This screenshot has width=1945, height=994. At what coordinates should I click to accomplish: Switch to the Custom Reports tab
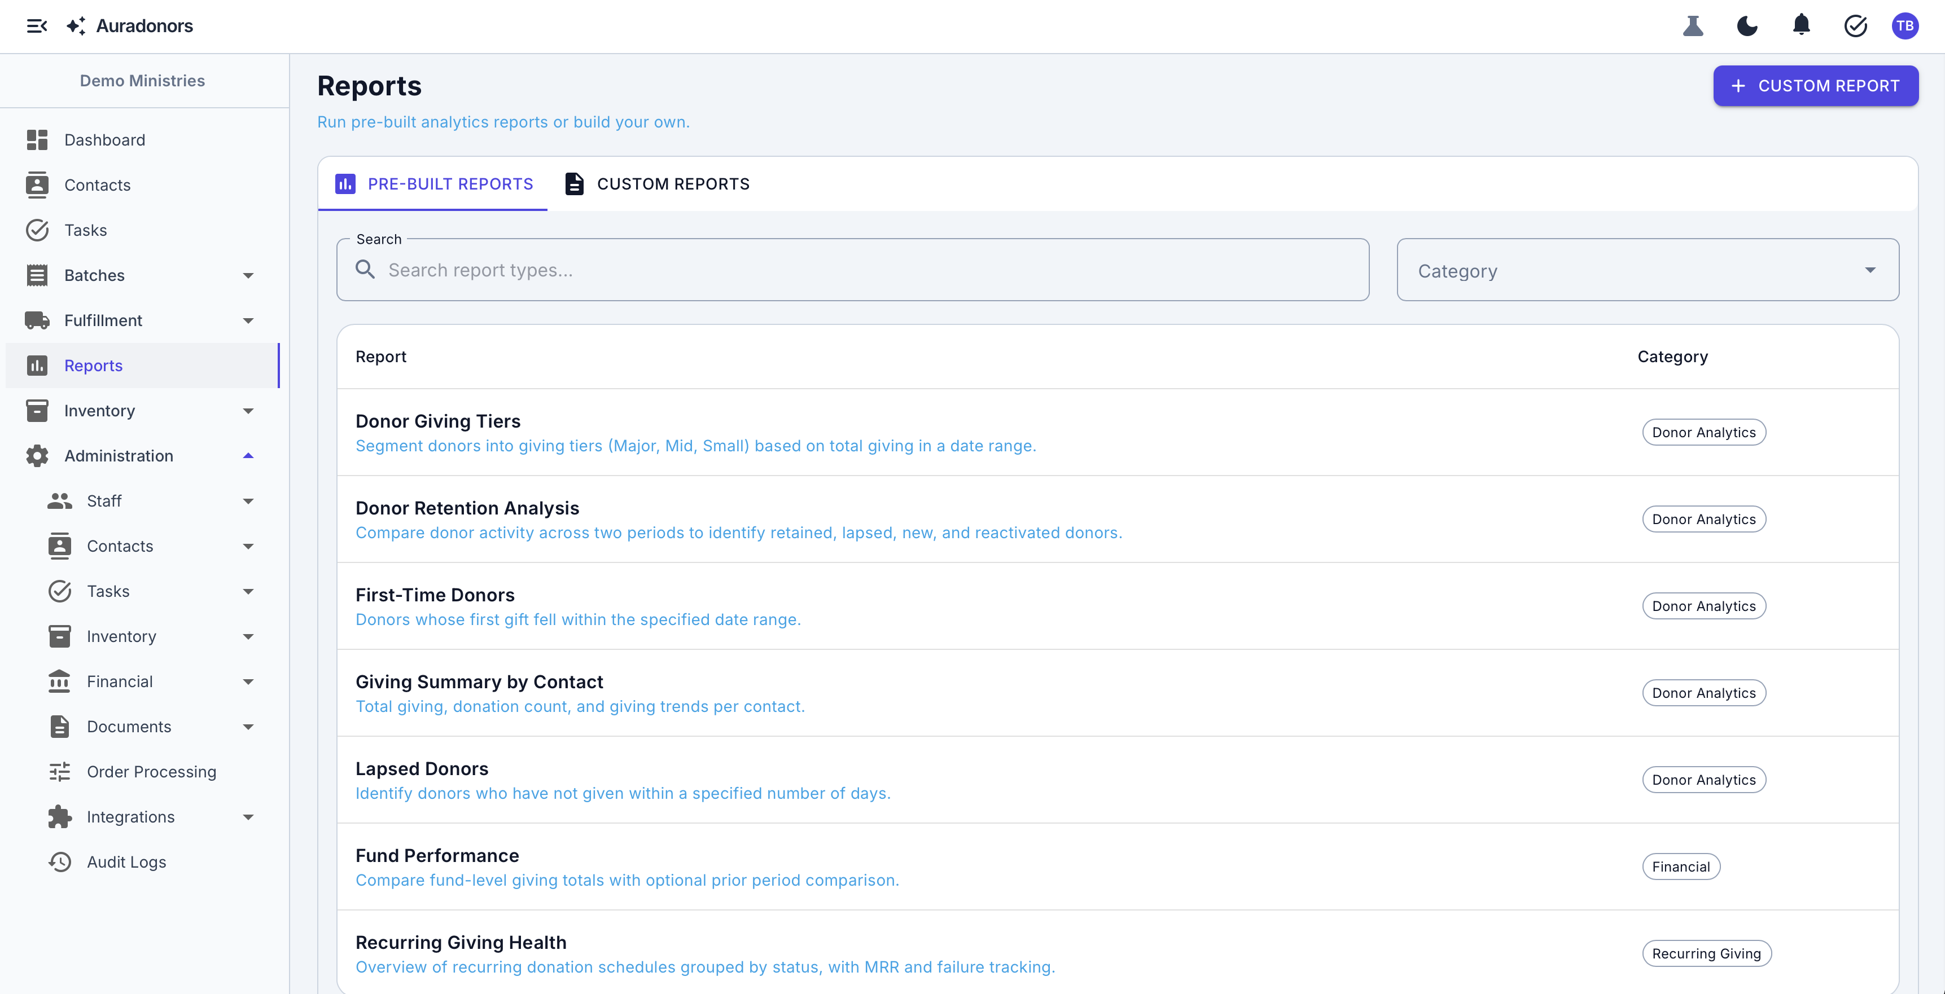(x=657, y=184)
